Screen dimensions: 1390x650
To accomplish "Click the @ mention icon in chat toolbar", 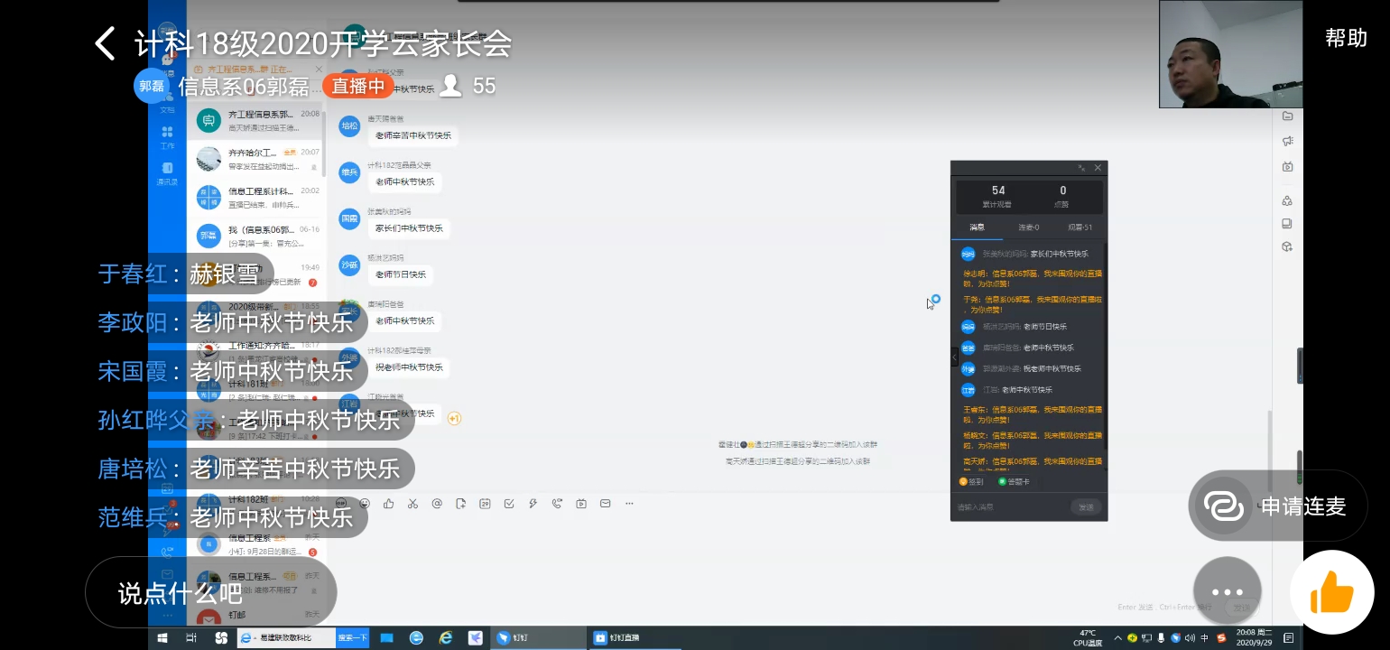I will tap(437, 504).
